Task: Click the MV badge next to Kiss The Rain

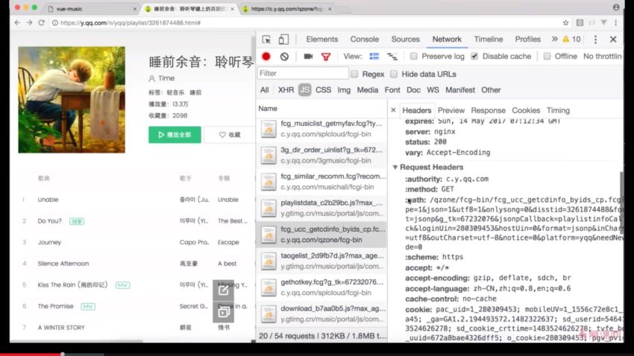Action: (x=122, y=285)
